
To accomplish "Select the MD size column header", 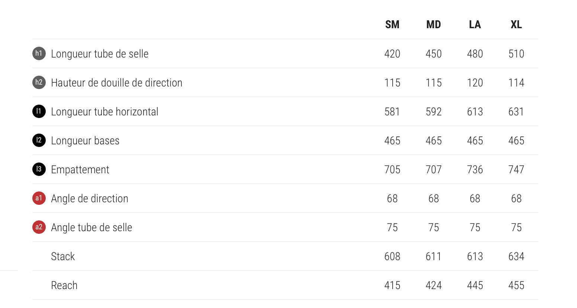I will 433,24.
